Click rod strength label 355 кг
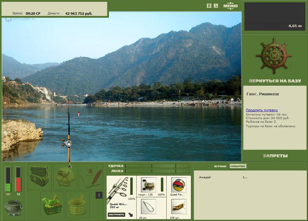The width and height of the screenshot is (308, 221). 114,207
